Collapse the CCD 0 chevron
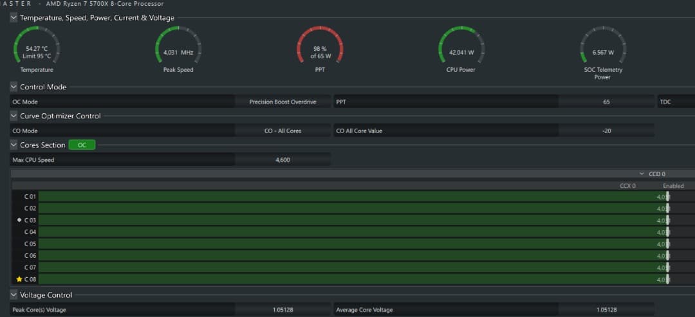 click(x=642, y=174)
